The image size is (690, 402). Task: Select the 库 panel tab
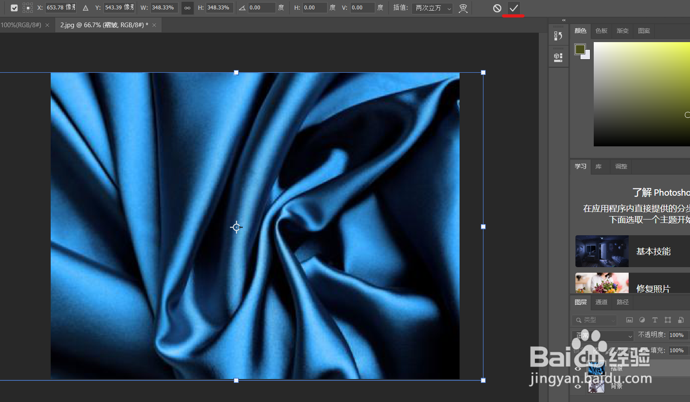[598, 166]
